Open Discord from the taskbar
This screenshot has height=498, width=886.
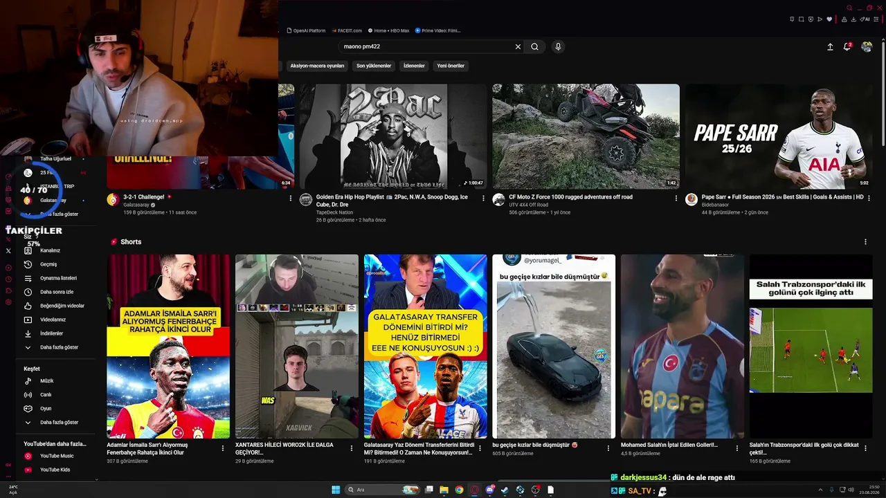(489, 490)
